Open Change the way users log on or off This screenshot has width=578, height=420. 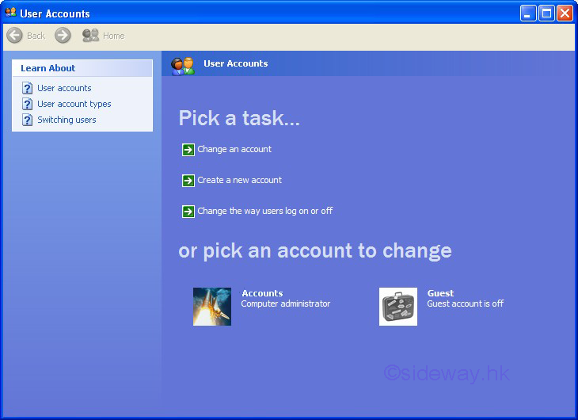(264, 211)
